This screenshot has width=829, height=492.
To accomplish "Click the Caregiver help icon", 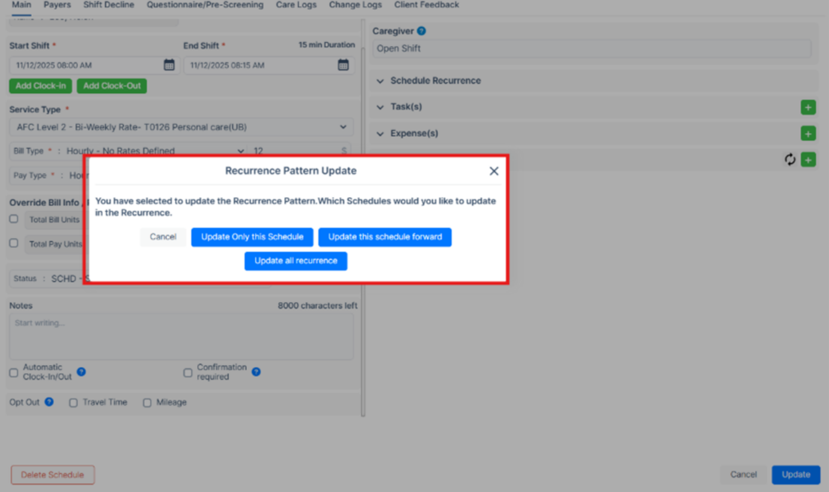I will pos(421,31).
